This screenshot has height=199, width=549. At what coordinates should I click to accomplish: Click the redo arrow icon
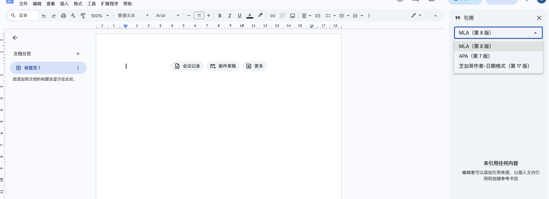[x=53, y=16]
